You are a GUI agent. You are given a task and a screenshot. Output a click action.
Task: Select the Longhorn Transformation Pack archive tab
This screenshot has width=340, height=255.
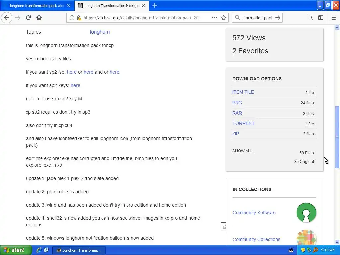point(112,6)
